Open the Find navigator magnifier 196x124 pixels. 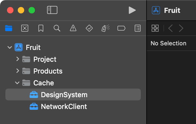coord(57,28)
